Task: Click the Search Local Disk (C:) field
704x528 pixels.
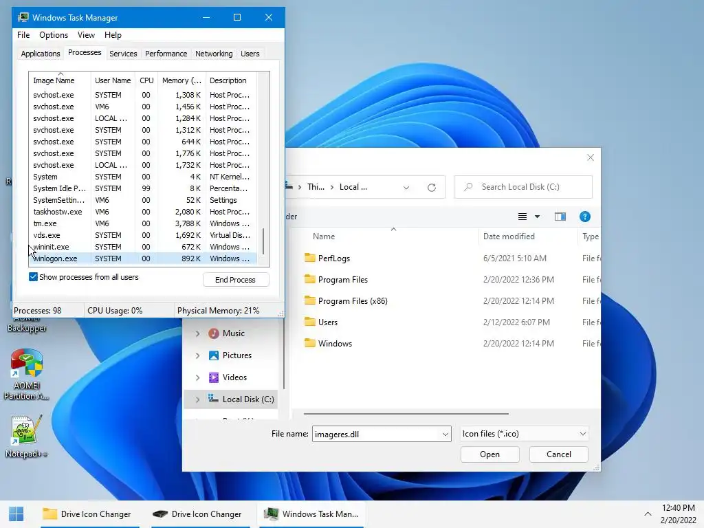Action: (x=523, y=187)
